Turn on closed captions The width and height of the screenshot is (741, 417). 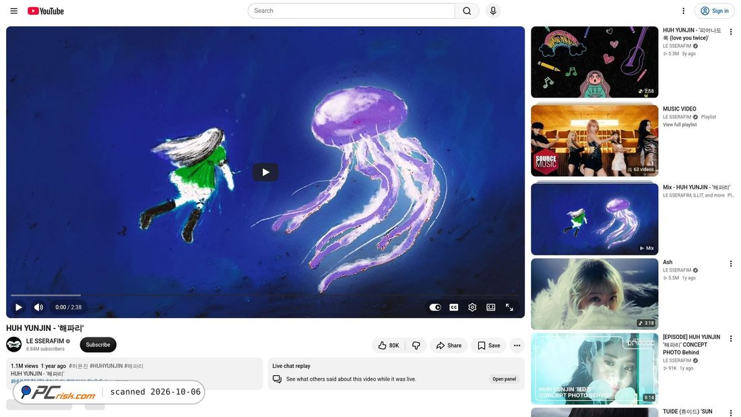453,307
